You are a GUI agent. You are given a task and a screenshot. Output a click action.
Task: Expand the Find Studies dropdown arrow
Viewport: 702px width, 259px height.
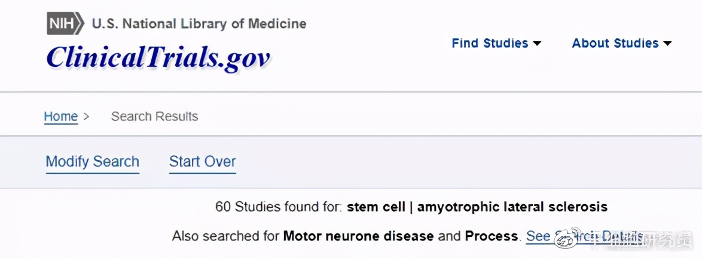click(x=537, y=44)
